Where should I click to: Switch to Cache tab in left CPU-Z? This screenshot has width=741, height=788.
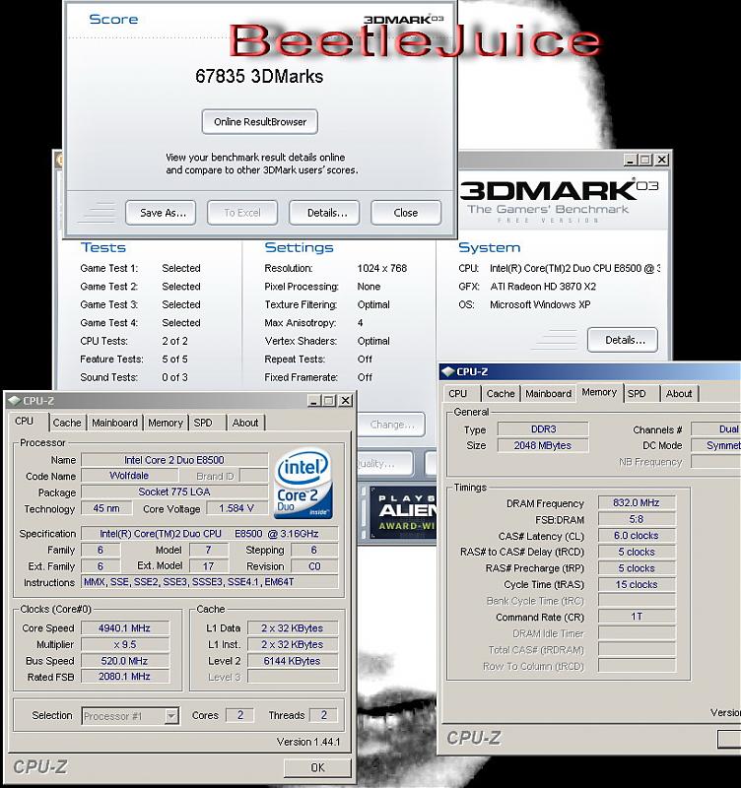67,423
